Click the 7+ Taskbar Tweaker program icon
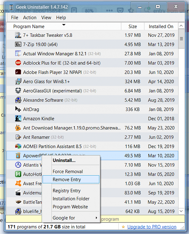The height and width of the screenshot is (234, 189). click(18, 35)
